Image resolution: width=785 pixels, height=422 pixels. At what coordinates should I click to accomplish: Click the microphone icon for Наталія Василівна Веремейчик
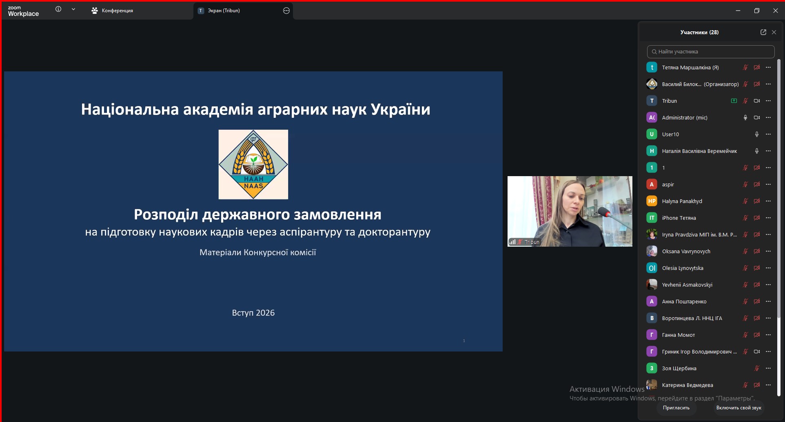pyautogui.click(x=757, y=151)
